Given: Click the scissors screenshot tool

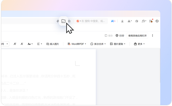Looking at the screenshot, I should 129,21.
